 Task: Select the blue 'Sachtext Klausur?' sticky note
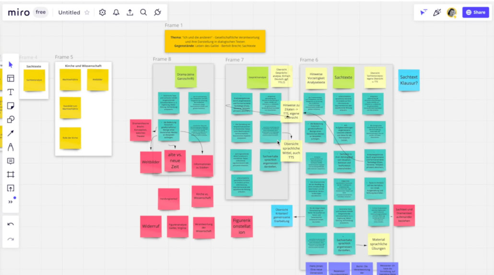tap(409, 80)
